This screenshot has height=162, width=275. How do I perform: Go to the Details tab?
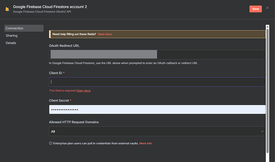(x=11, y=43)
